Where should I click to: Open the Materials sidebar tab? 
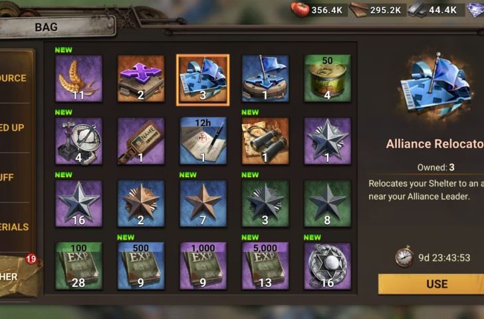click(x=15, y=227)
